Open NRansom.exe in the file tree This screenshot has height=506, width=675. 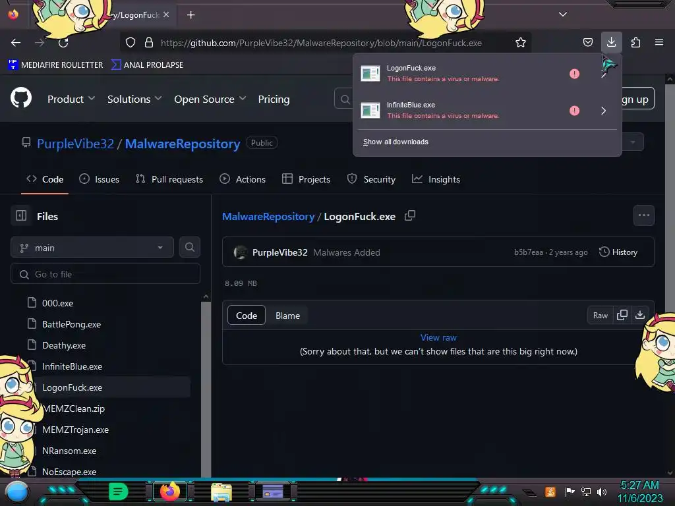(x=69, y=451)
